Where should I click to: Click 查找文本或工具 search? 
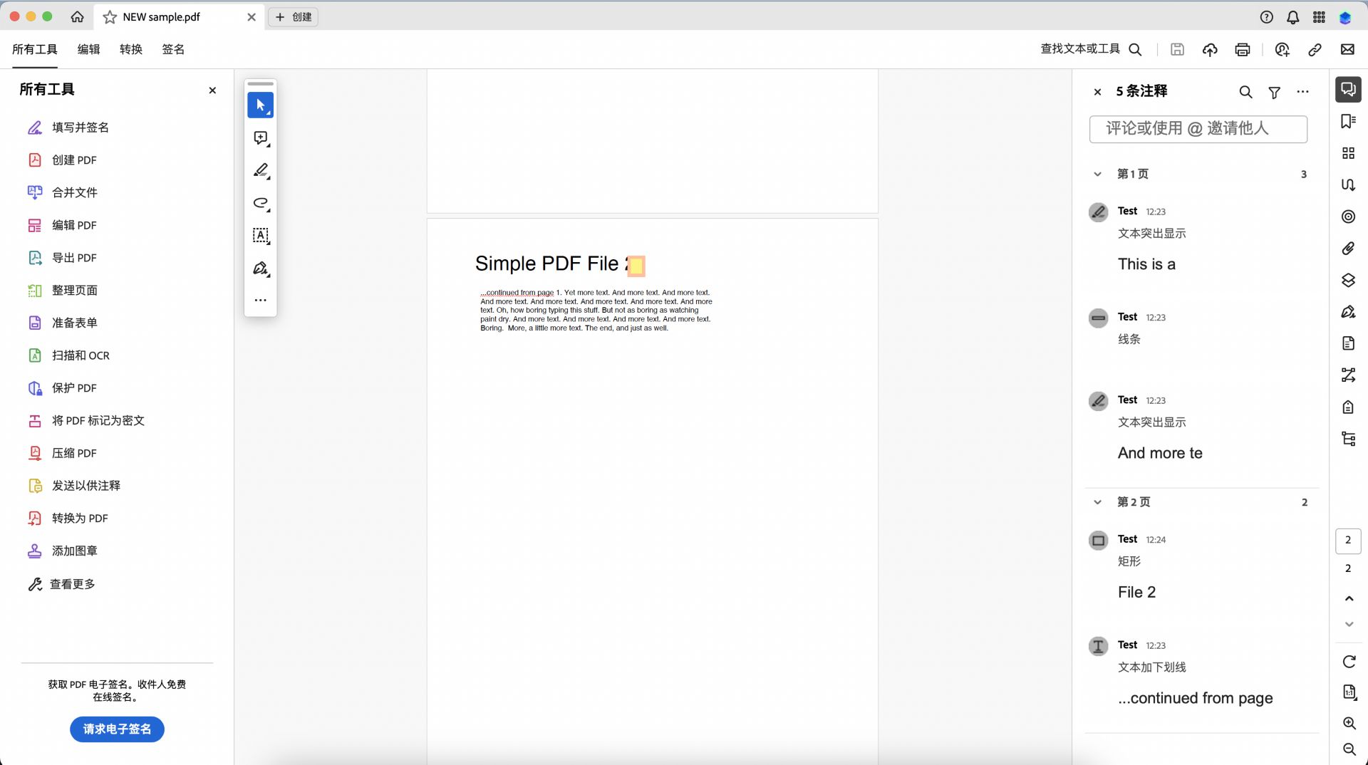1091,49
